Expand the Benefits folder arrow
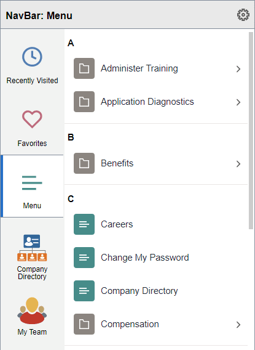The height and width of the screenshot is (350, 255). 238,164
